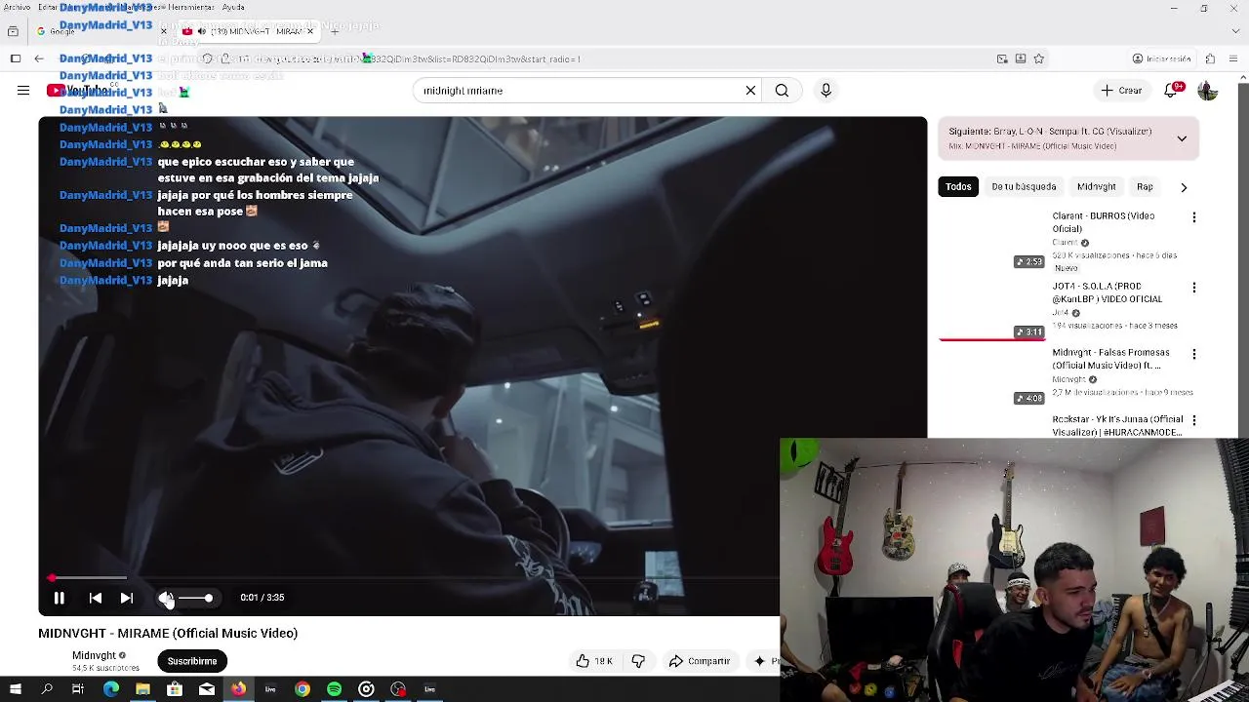Open options for Clarent - BURROS video
1249x702 pixels.
coord(1194,217)
